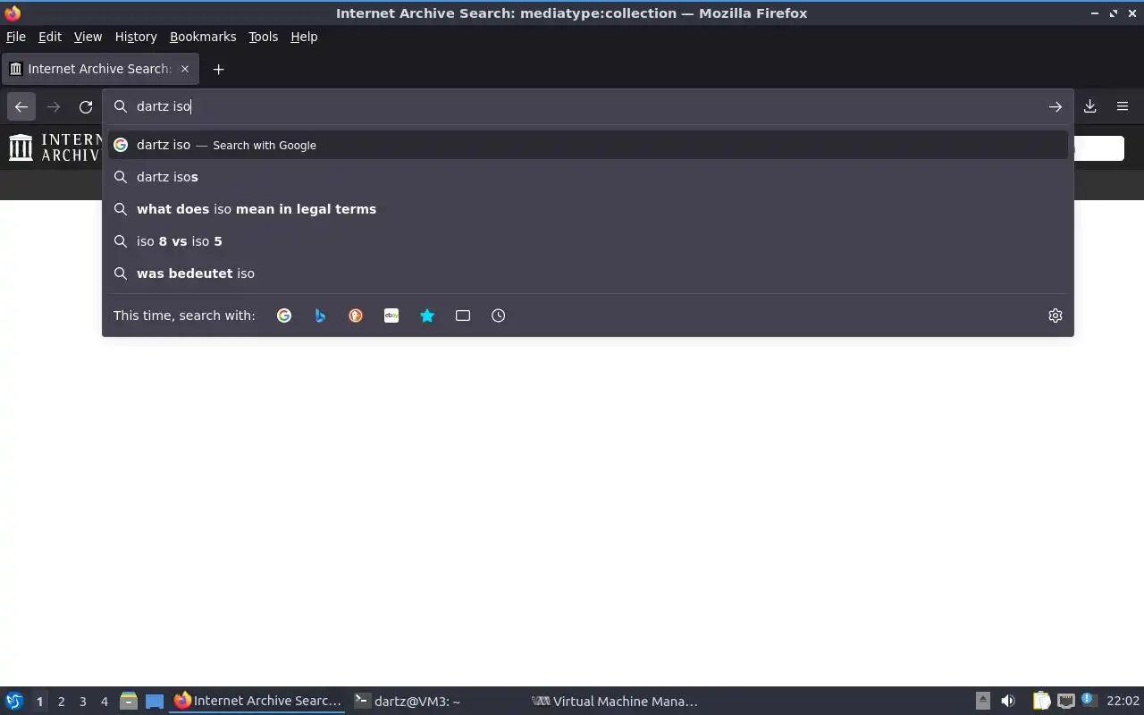Click the show desktop panel icon

[155, 702]
